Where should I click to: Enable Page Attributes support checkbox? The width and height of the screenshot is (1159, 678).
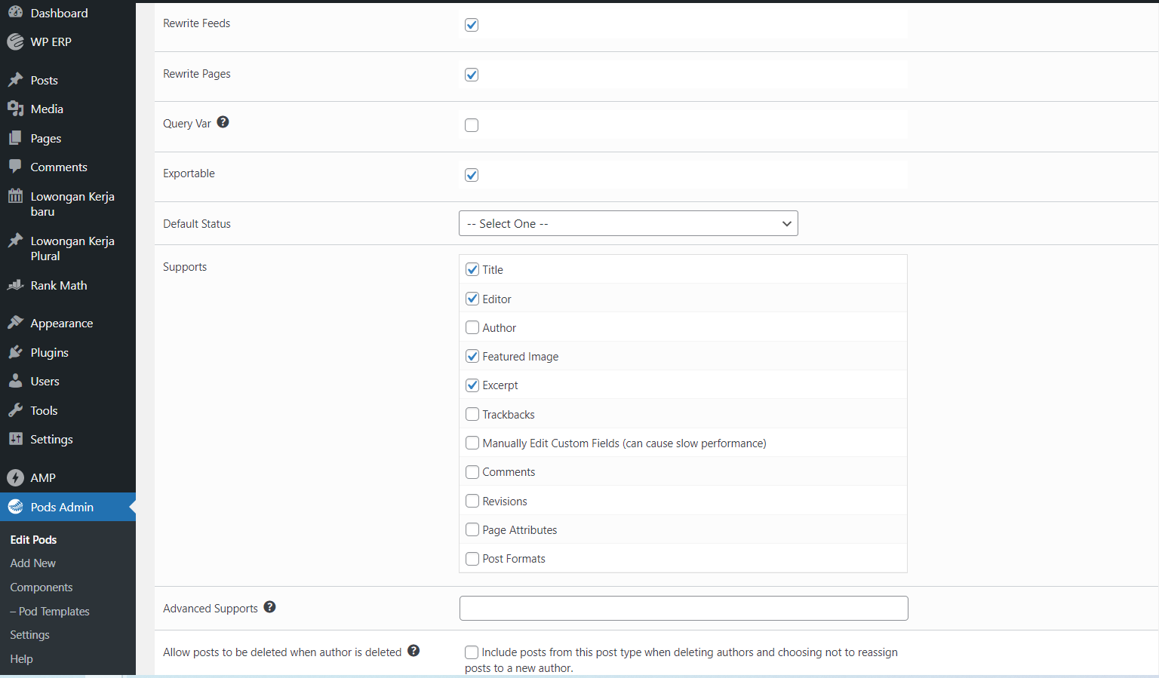coord(472,529)
